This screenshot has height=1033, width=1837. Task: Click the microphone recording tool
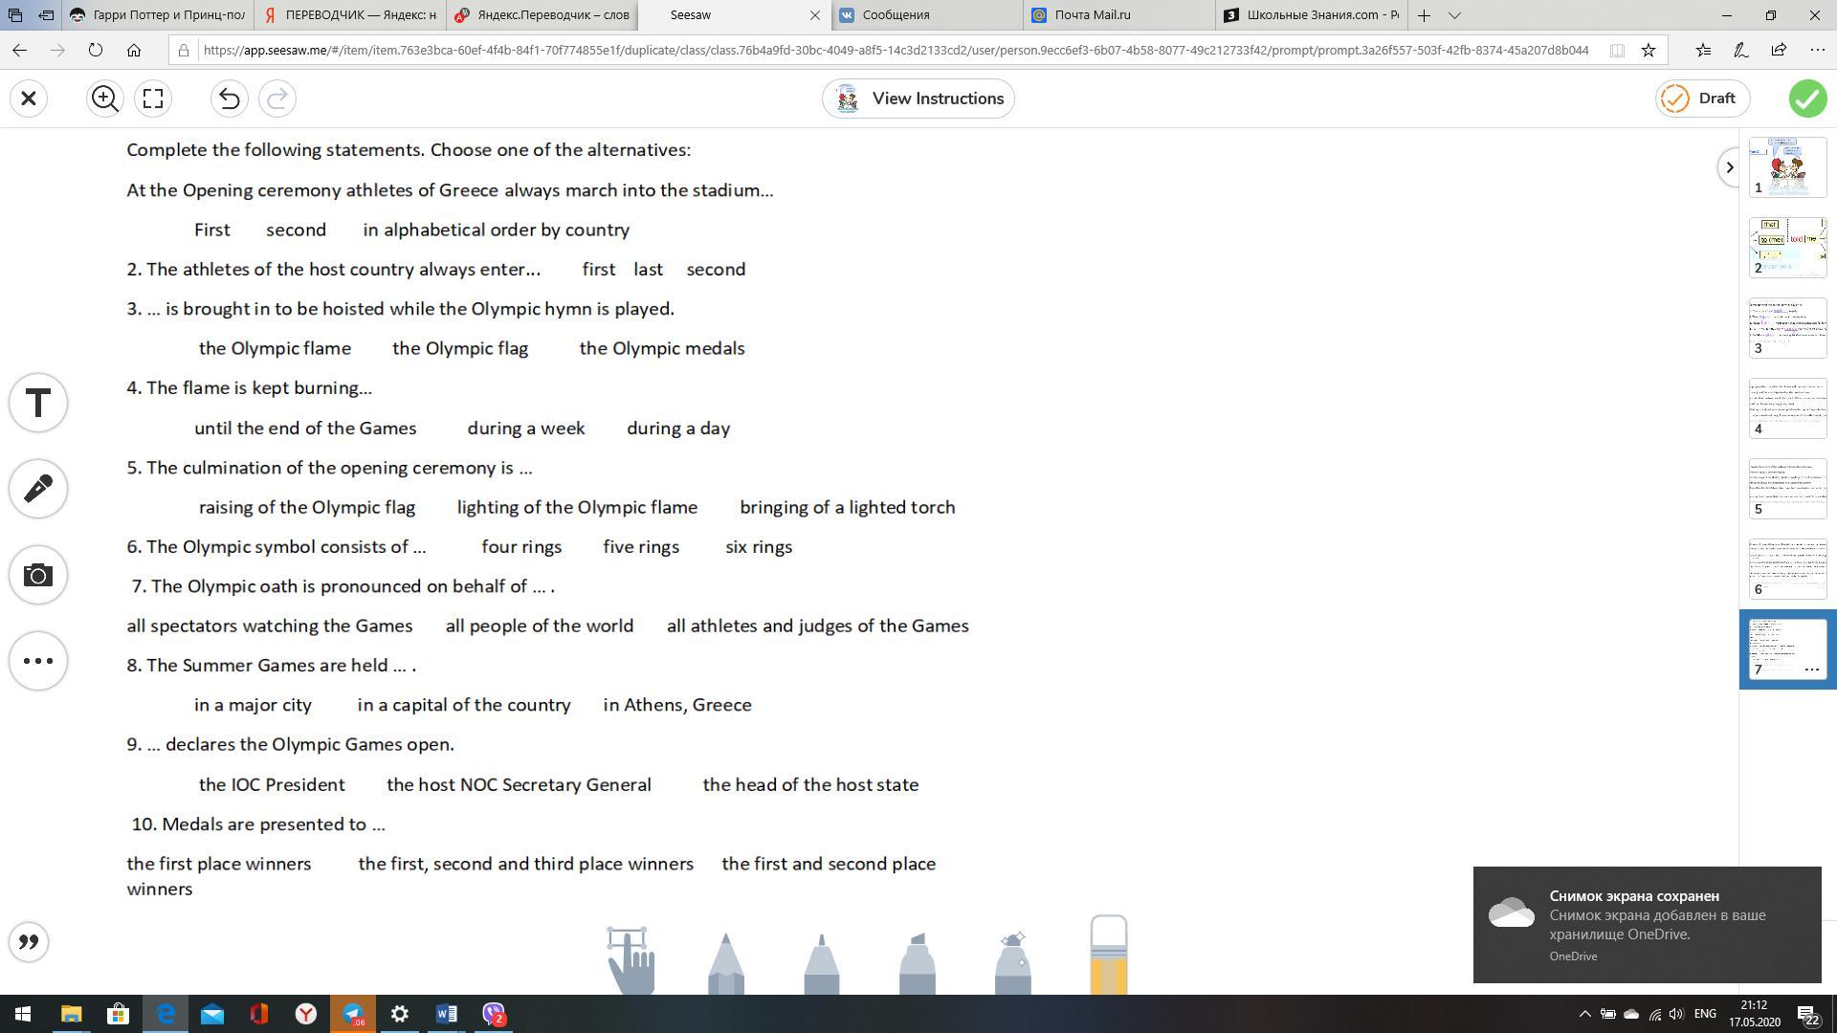click(38, 489)
